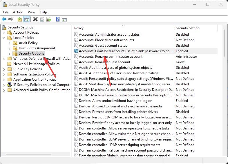The image size is (228, 164).
Task: Expand Application Control Policies node
Action: (4, 80)
